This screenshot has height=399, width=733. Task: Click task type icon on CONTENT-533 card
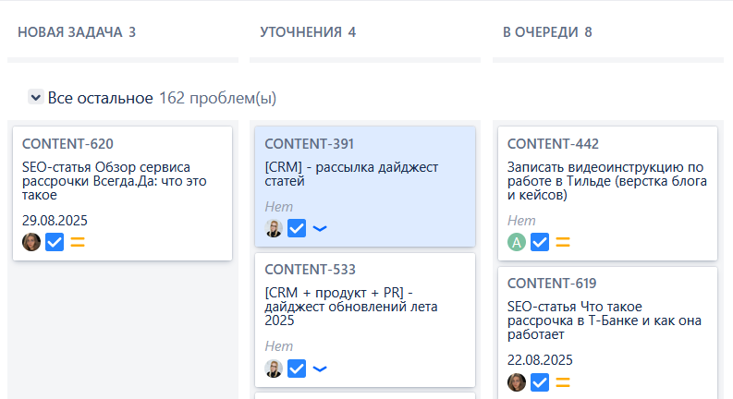[297, 369]
